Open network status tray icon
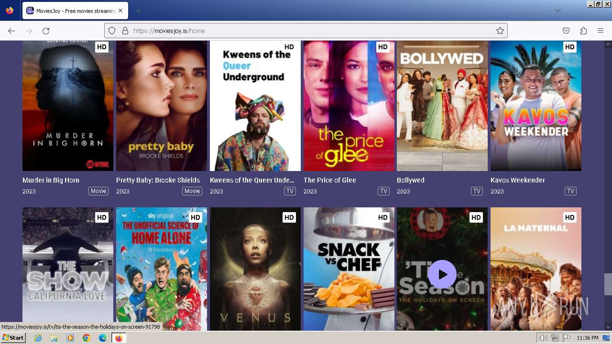The width and height of the screenshot is (612, 344). (555, 338)
